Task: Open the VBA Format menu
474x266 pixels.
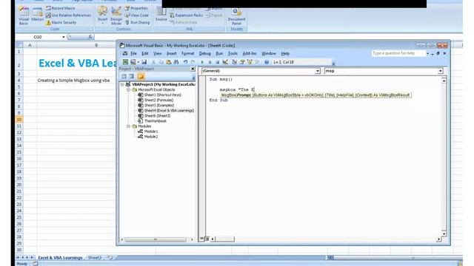Action: tap(187, 53)
